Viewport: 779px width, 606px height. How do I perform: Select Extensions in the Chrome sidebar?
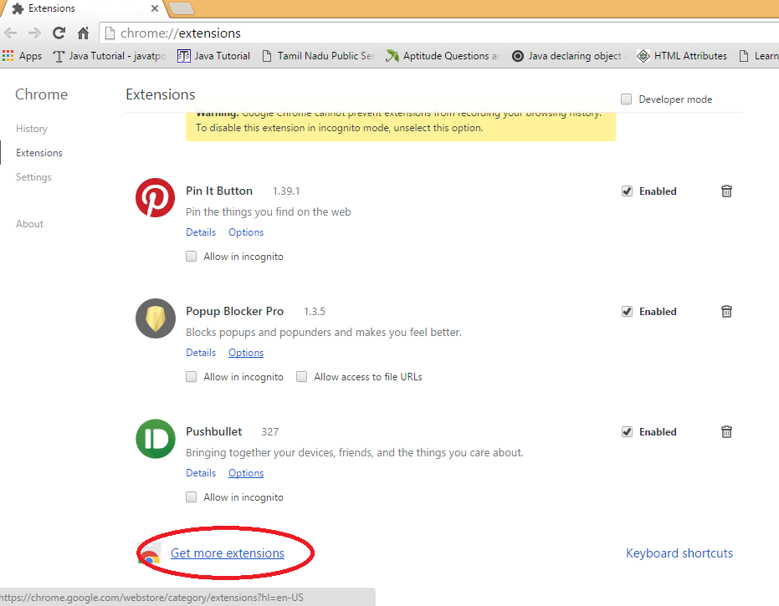(x=39, y=153)
